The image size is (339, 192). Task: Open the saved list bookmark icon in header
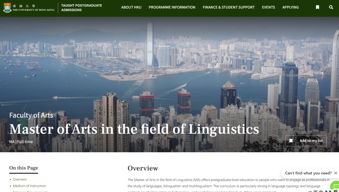point(317,7)
